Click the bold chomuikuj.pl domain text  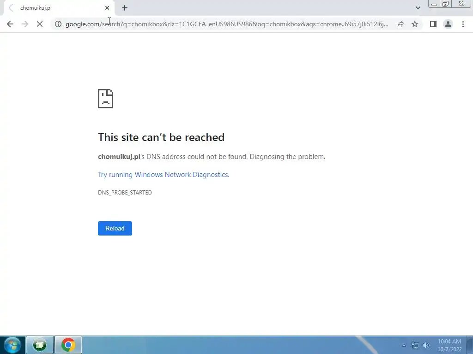(119, 157)
